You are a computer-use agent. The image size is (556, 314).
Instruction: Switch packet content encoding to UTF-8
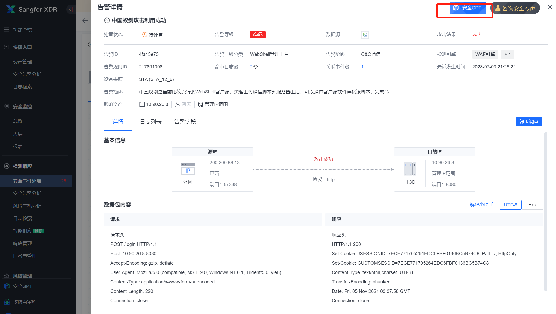(510, 205)
